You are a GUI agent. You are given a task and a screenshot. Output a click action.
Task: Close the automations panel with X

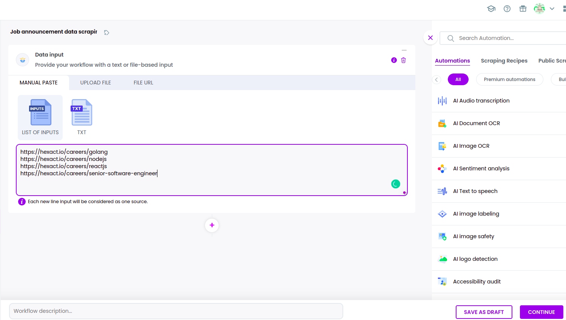[430, 38]
